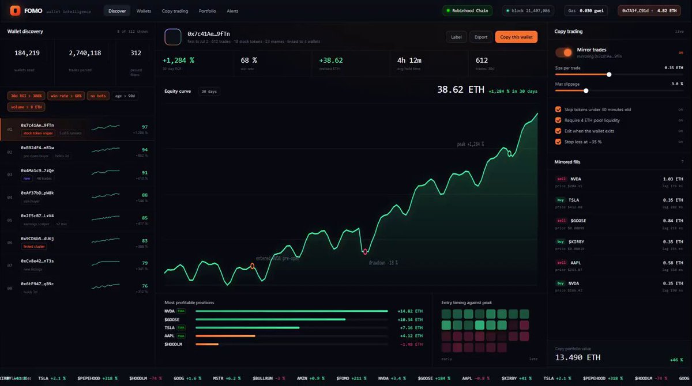Uncheck Require 4 ETH pool liquidity

pos(558,120)
